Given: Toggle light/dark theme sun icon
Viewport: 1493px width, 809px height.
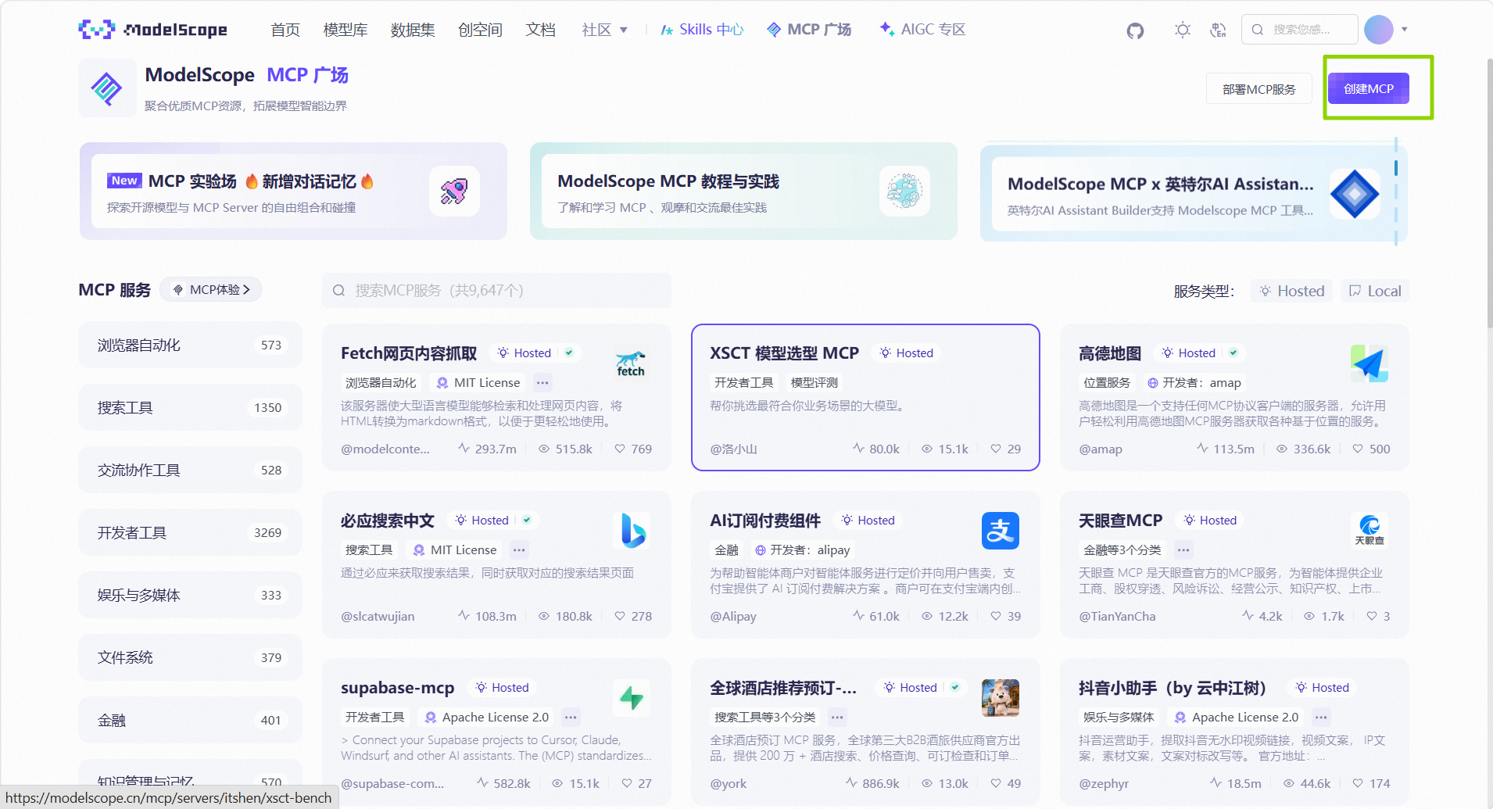Looking at the screenshot, I should click(1182, 30).
